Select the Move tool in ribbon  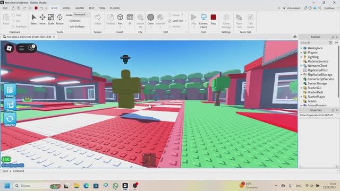[x=42, y=19]
